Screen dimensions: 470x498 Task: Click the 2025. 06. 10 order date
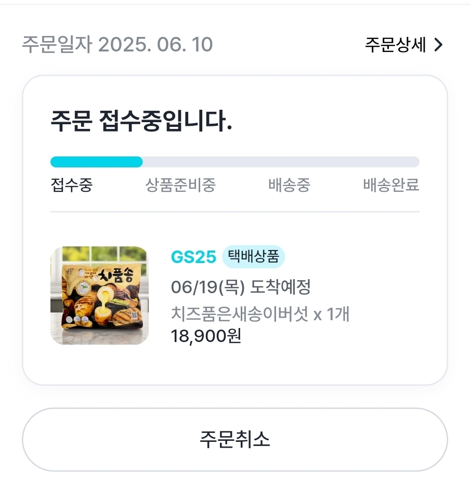[x=155, y=45]
